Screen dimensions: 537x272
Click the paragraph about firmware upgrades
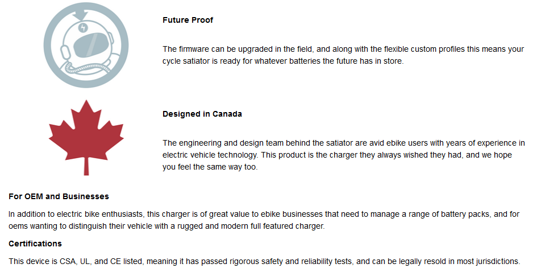coord(343,55)
